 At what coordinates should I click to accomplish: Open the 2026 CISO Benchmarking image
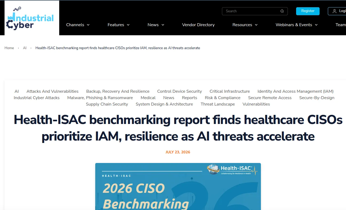178,186
